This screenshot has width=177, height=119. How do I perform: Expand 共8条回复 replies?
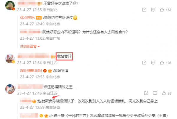[x=30, y=46]
